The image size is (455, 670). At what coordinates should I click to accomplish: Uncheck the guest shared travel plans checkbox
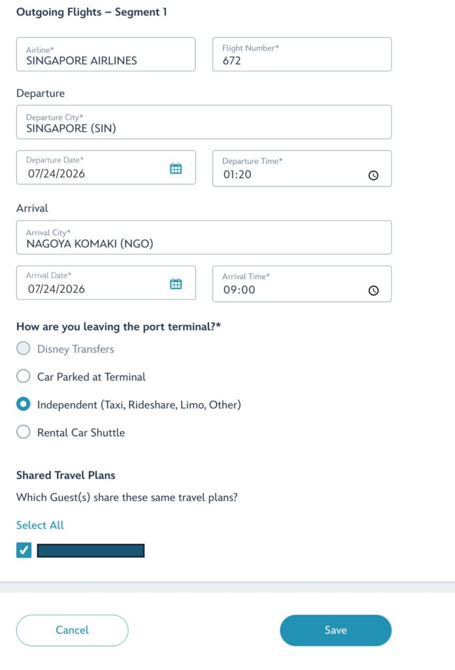pos(24,550)
